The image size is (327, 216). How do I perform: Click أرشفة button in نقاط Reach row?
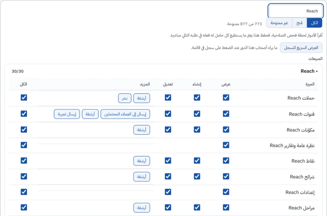tap(142, 161)
